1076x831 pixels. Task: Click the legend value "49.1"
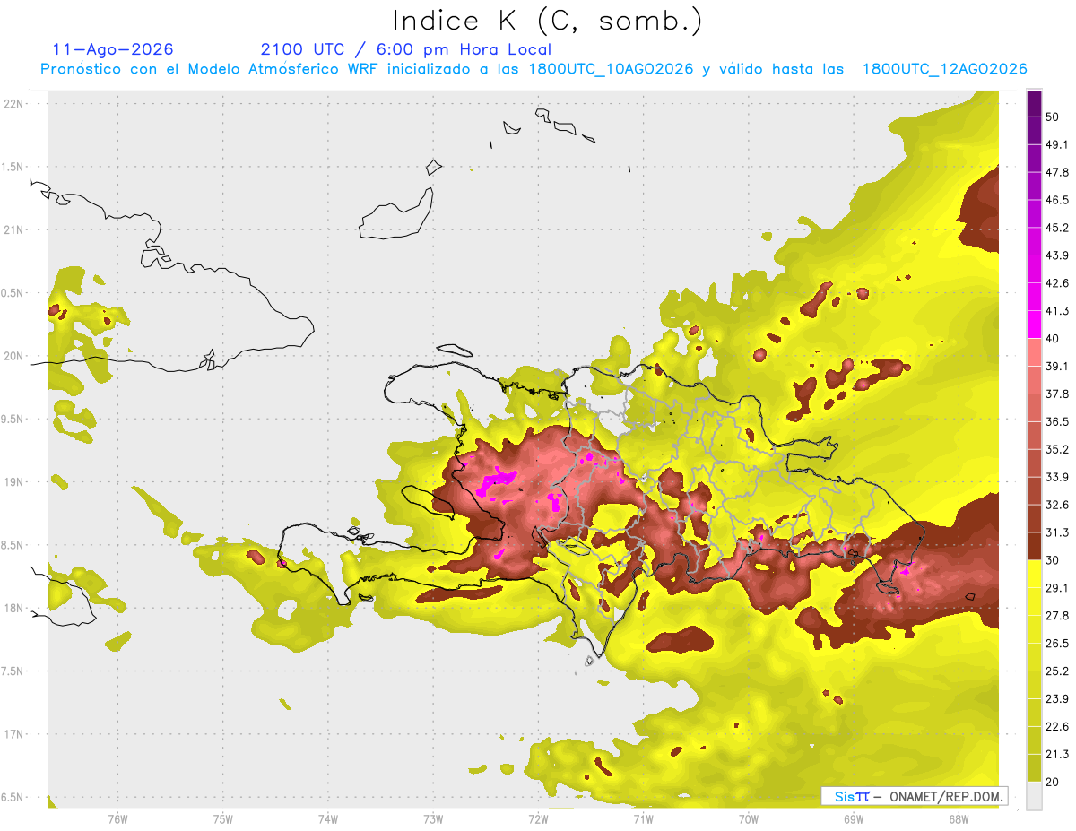[x=1057, y=145]
